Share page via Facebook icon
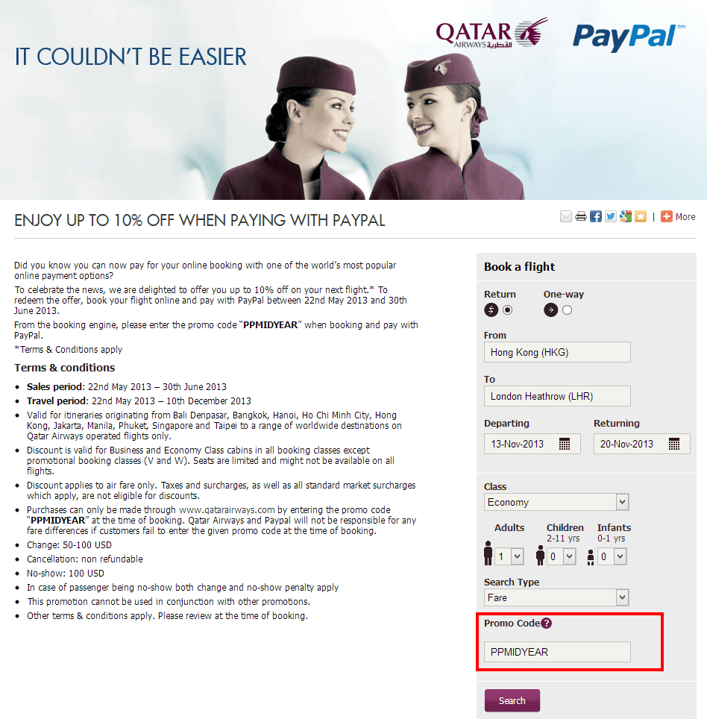 (596, 216)
